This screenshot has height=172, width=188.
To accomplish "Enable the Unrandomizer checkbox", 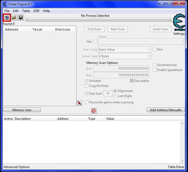I will click(x=154, y=65).
